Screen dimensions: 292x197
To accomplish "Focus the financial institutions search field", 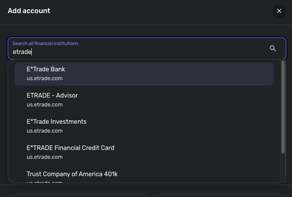I will point(139,52).
